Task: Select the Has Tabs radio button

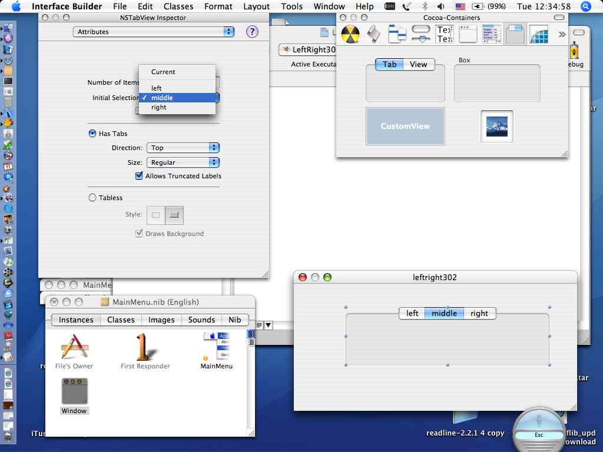Action: pyautogui.click(x=92, y=134)
